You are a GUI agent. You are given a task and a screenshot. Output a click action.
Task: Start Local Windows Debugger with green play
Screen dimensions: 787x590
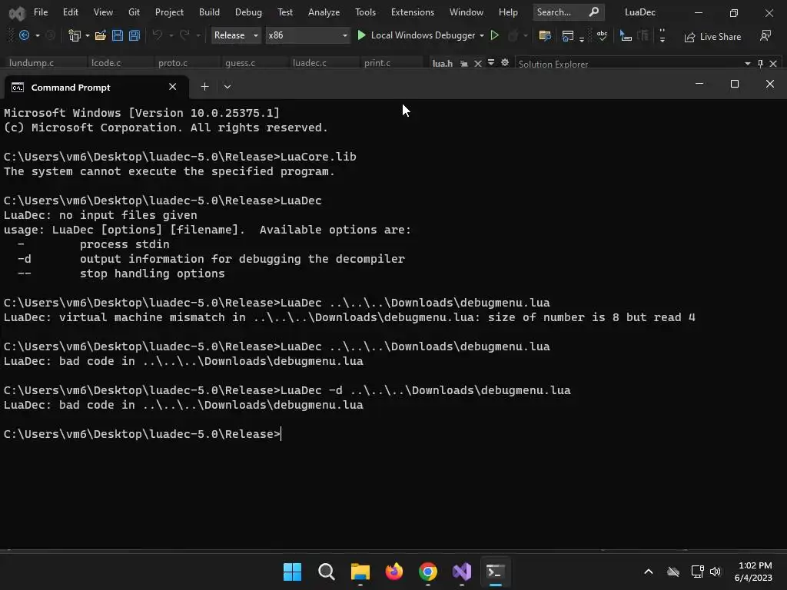coord(361,35)
